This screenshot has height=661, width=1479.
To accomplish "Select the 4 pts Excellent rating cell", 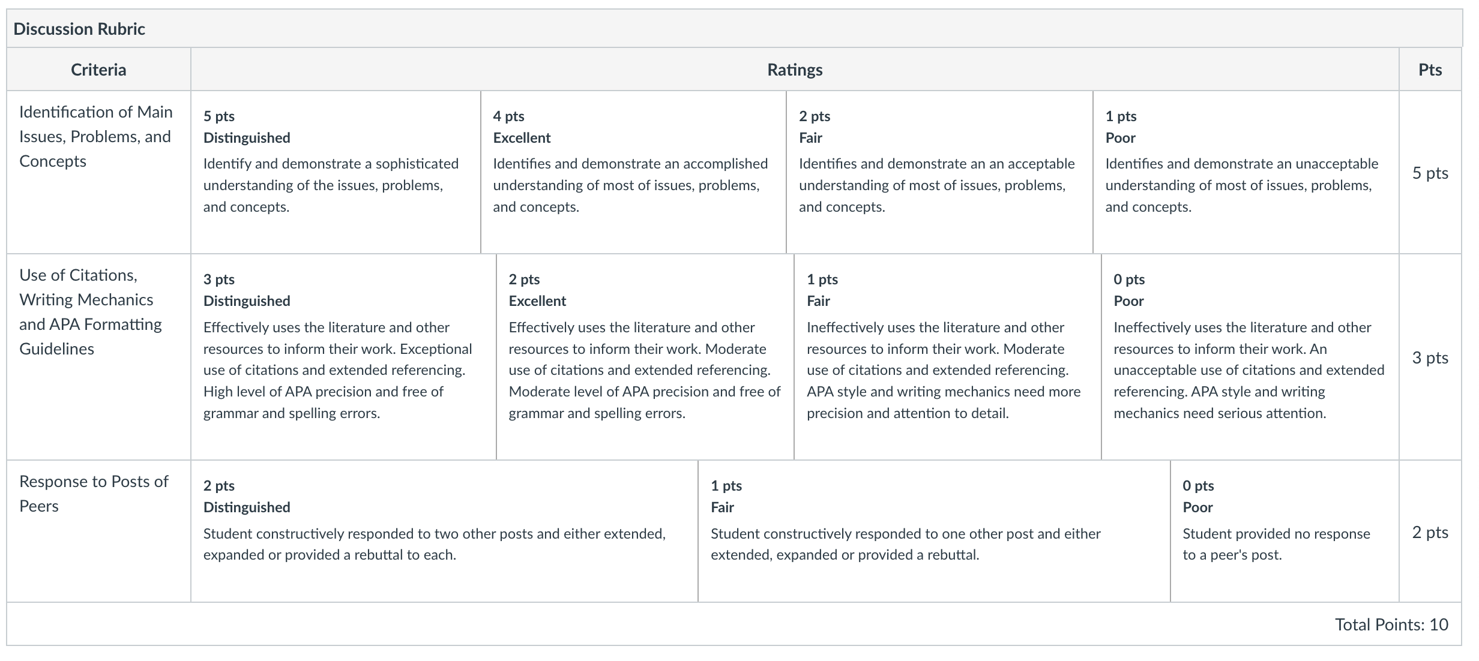I will point(633,172).
